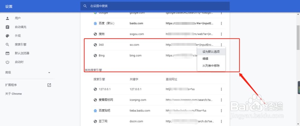The height and width of the screenshot is (126, 300).
Task: Click the 搜狗 engine name
Action: 102,34
